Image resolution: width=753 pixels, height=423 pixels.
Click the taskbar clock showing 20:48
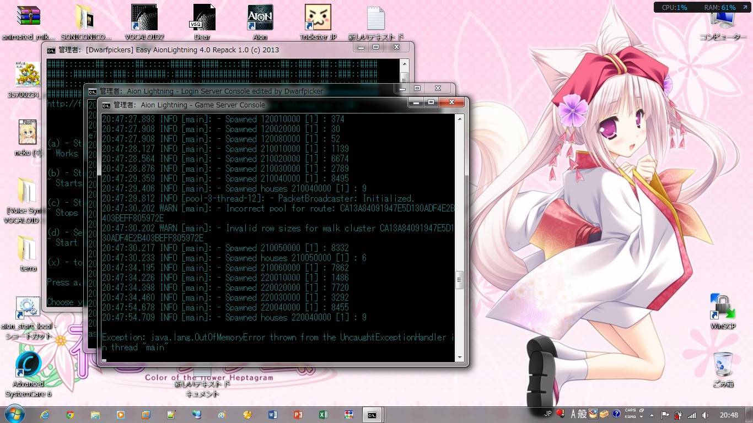729,415
